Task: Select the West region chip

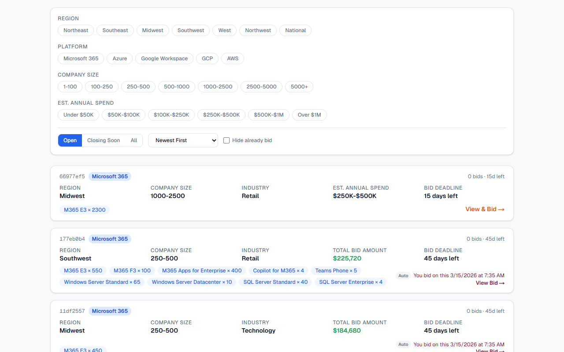Action: [x=225, y=30]
